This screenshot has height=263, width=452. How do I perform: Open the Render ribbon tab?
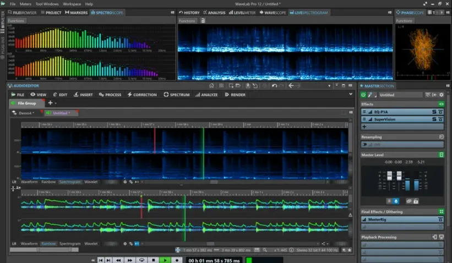[235, 95]
